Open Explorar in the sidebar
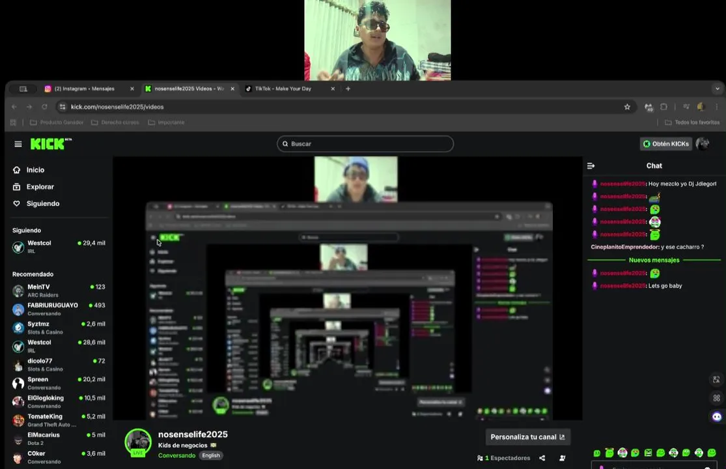Screen dimensions: 726x469 pyautogui.click(x=33, y=186)
